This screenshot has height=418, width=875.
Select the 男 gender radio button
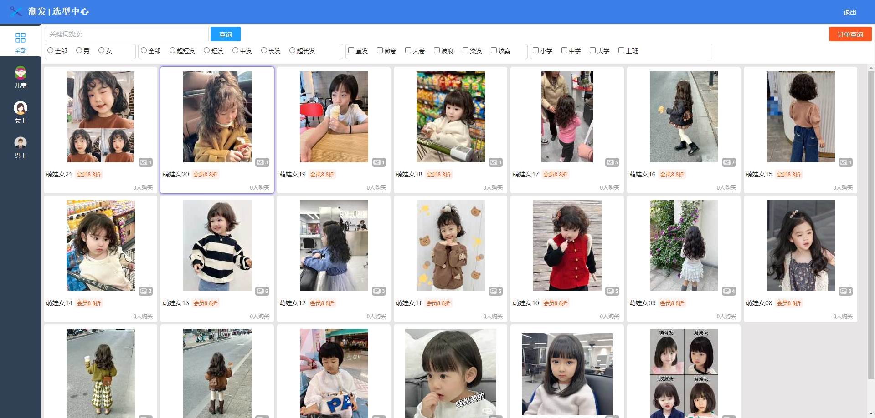pyautogui.click(x=79, y=50)
